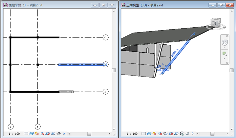The image size is (236, 138).
Task: Click the beam's upper end grip in 3D
Action: tap(194, 34)
